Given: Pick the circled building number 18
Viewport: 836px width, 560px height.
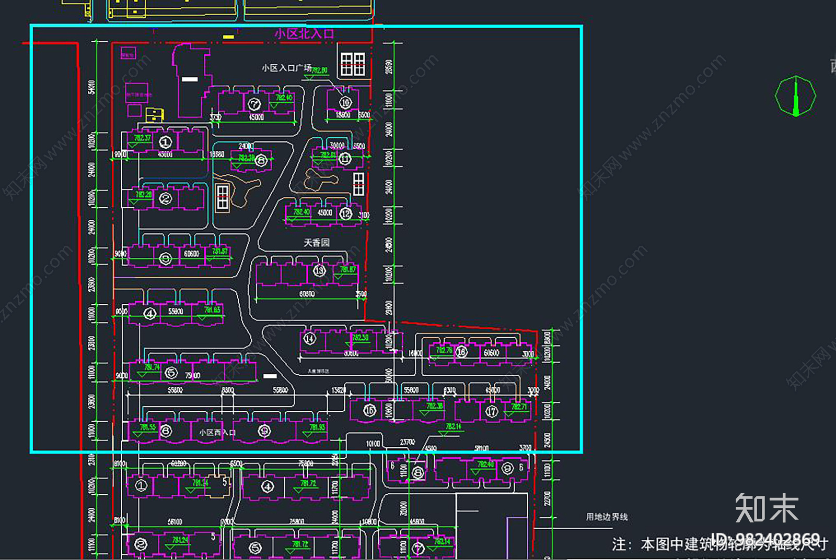Looking at the screenshot, I should [x=461, y=352].
